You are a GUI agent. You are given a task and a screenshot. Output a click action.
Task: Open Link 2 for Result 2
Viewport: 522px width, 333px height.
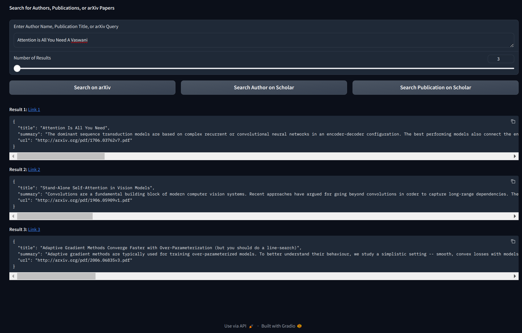tap(34, 169)
